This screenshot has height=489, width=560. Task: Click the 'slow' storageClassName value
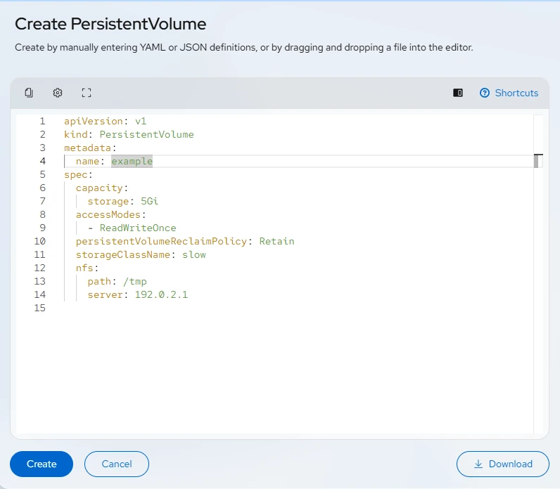point(194,254)
